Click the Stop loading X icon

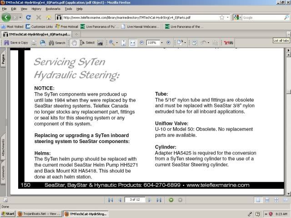click(x=39, y=17)
